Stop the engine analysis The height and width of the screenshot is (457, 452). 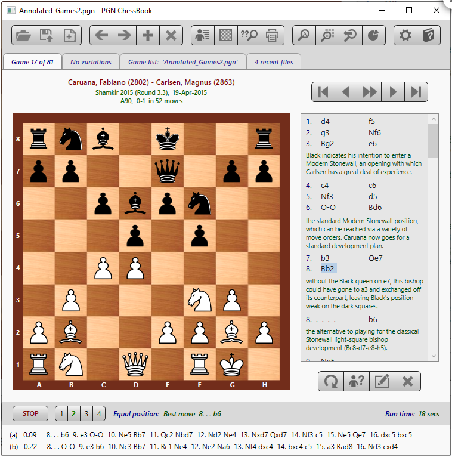coord(30,413)
